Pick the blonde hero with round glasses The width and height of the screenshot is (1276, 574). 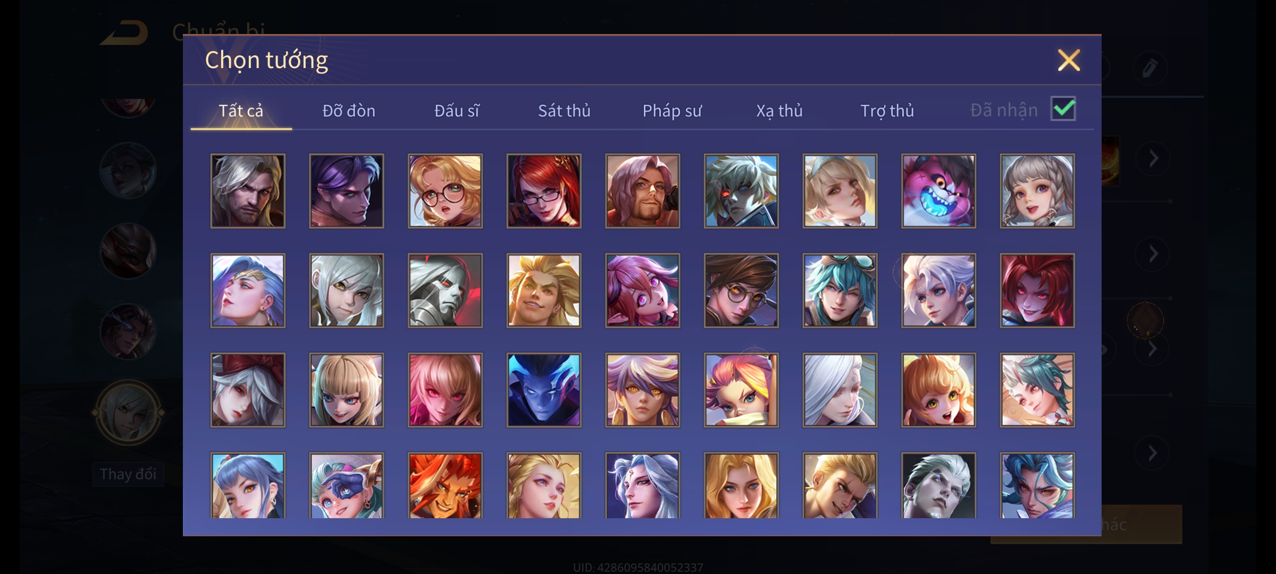(x=446, y=191)
